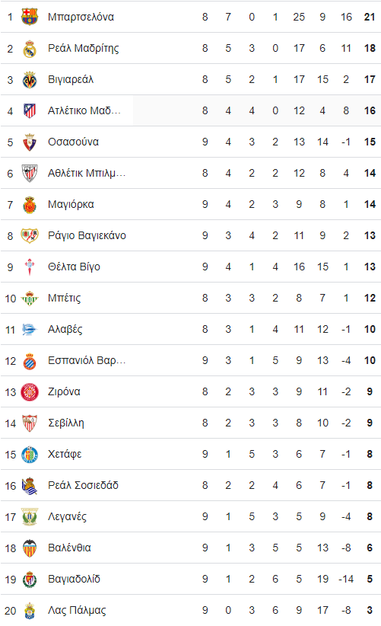The image size is (381, 626).
Task: Select the Villarreal yellow crest icon
Action: 30,79
